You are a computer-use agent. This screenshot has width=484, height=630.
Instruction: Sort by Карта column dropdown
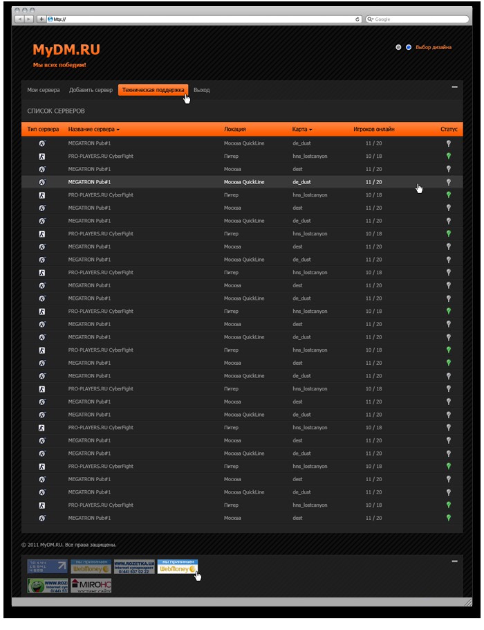(302, 129)
